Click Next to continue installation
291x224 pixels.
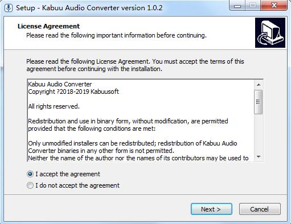click(x=211, y=209)
